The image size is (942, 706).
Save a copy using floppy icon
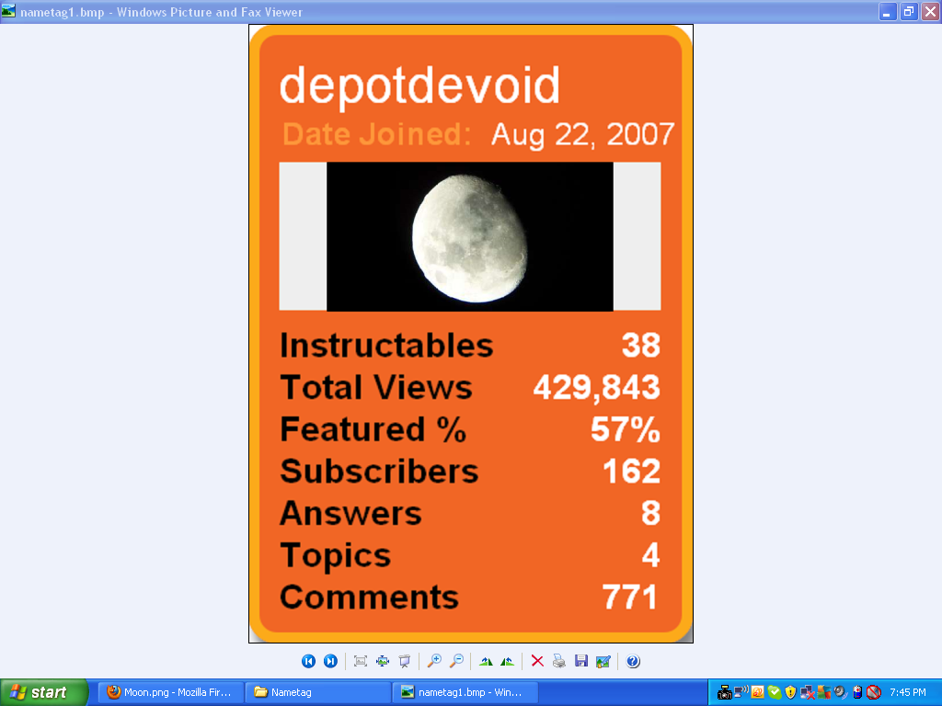pos(580,661)
